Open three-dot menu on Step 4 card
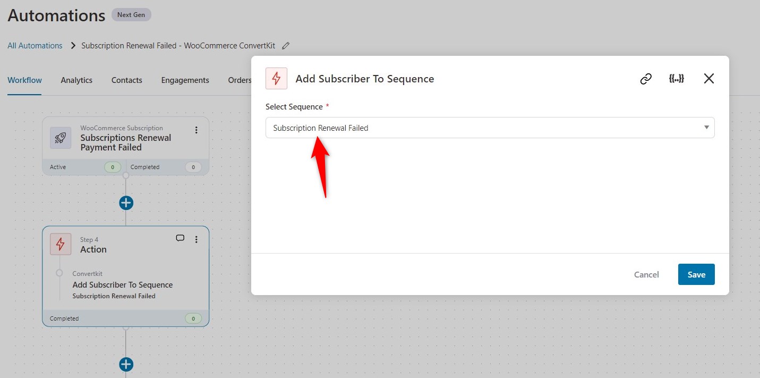760x378 pixels. [x=196, y=239]
